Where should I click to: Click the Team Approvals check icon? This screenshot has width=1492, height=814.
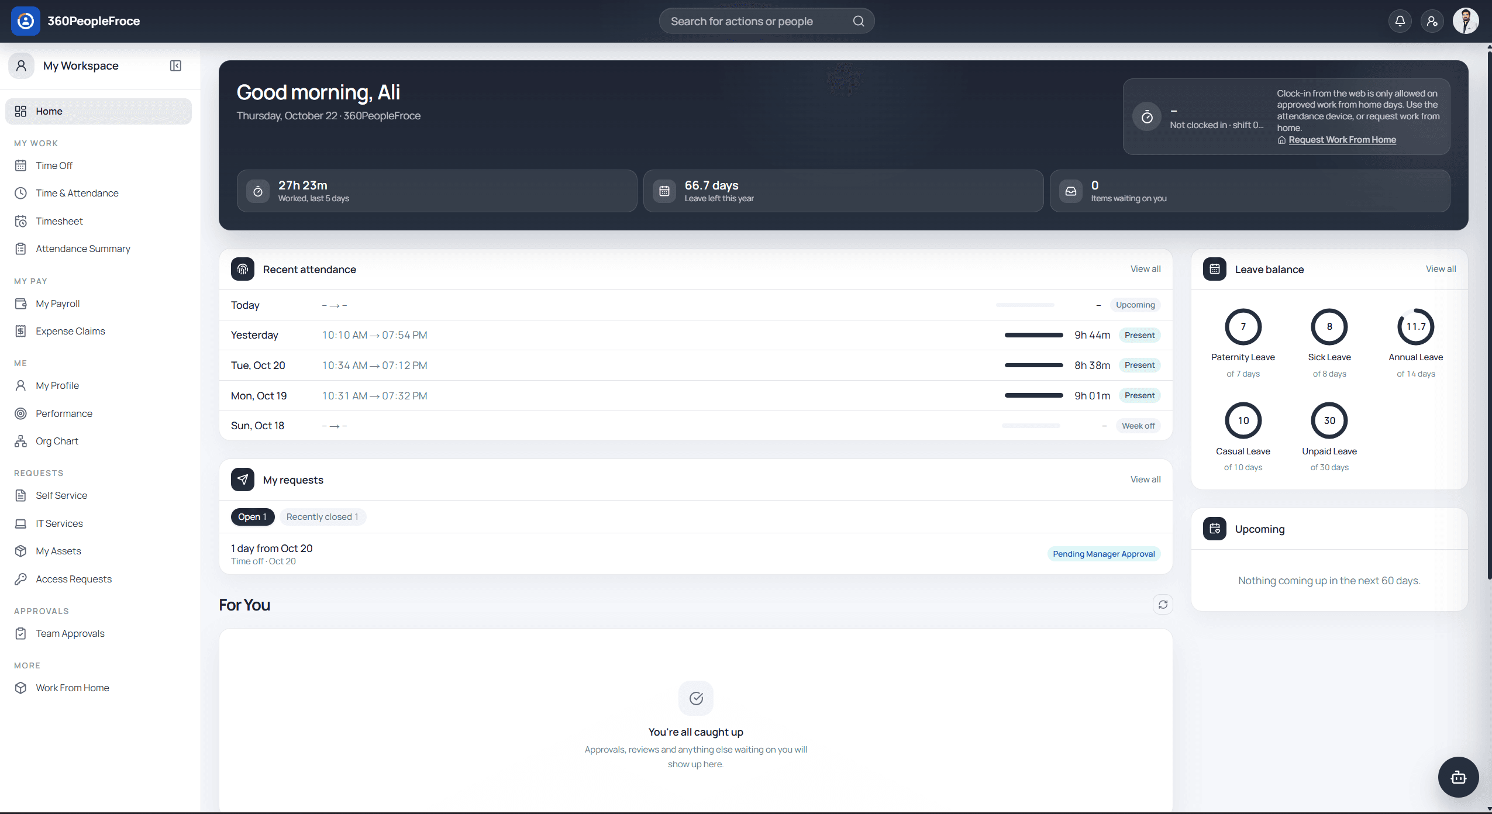(20, 633)
